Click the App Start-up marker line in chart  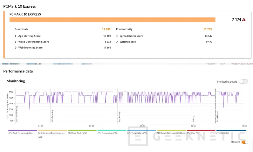pyautogui.click(x=118, y=107)
